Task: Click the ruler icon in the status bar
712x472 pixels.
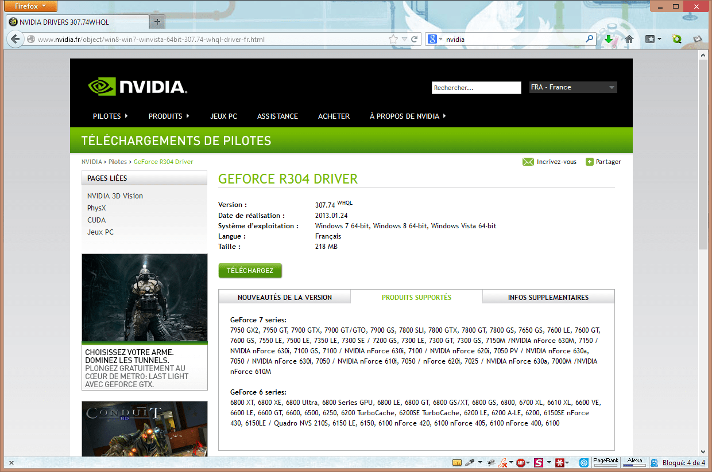Action: [x=457, y=462]
